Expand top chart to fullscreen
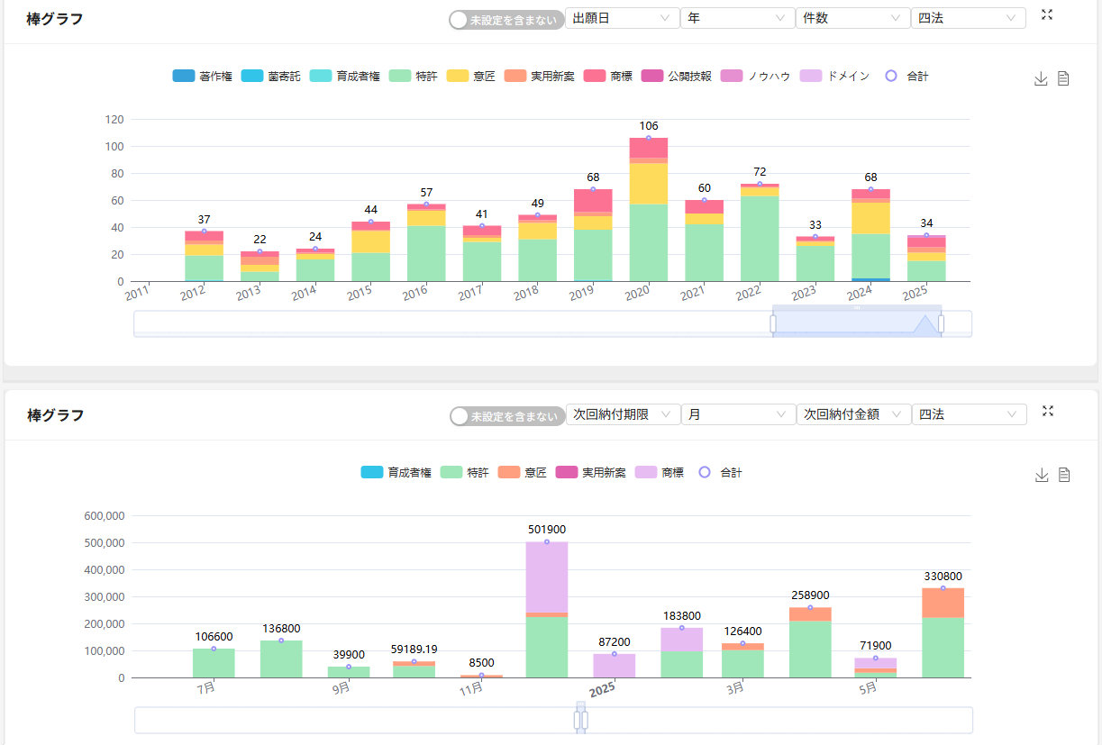This screenshot has height=745, width=1102. [x=1047, y=15]
